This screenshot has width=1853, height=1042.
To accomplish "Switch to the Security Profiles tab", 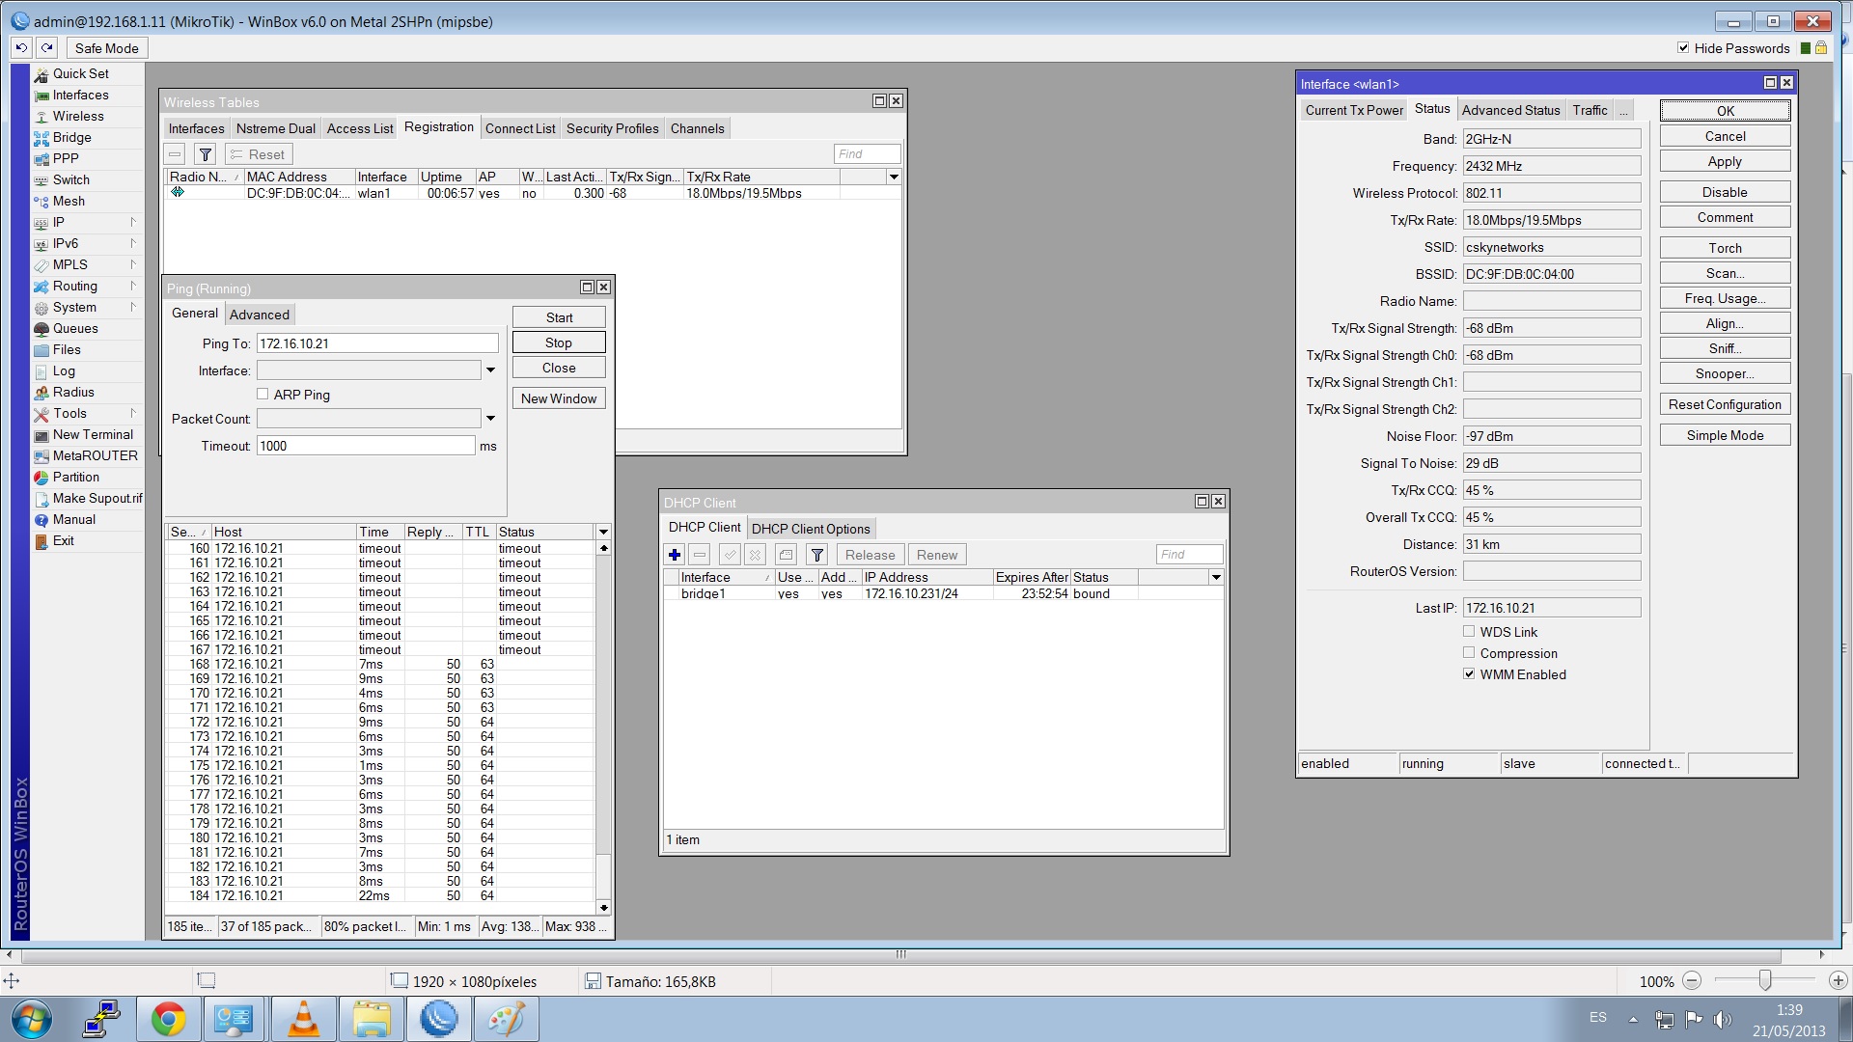I will coord(612,128).
